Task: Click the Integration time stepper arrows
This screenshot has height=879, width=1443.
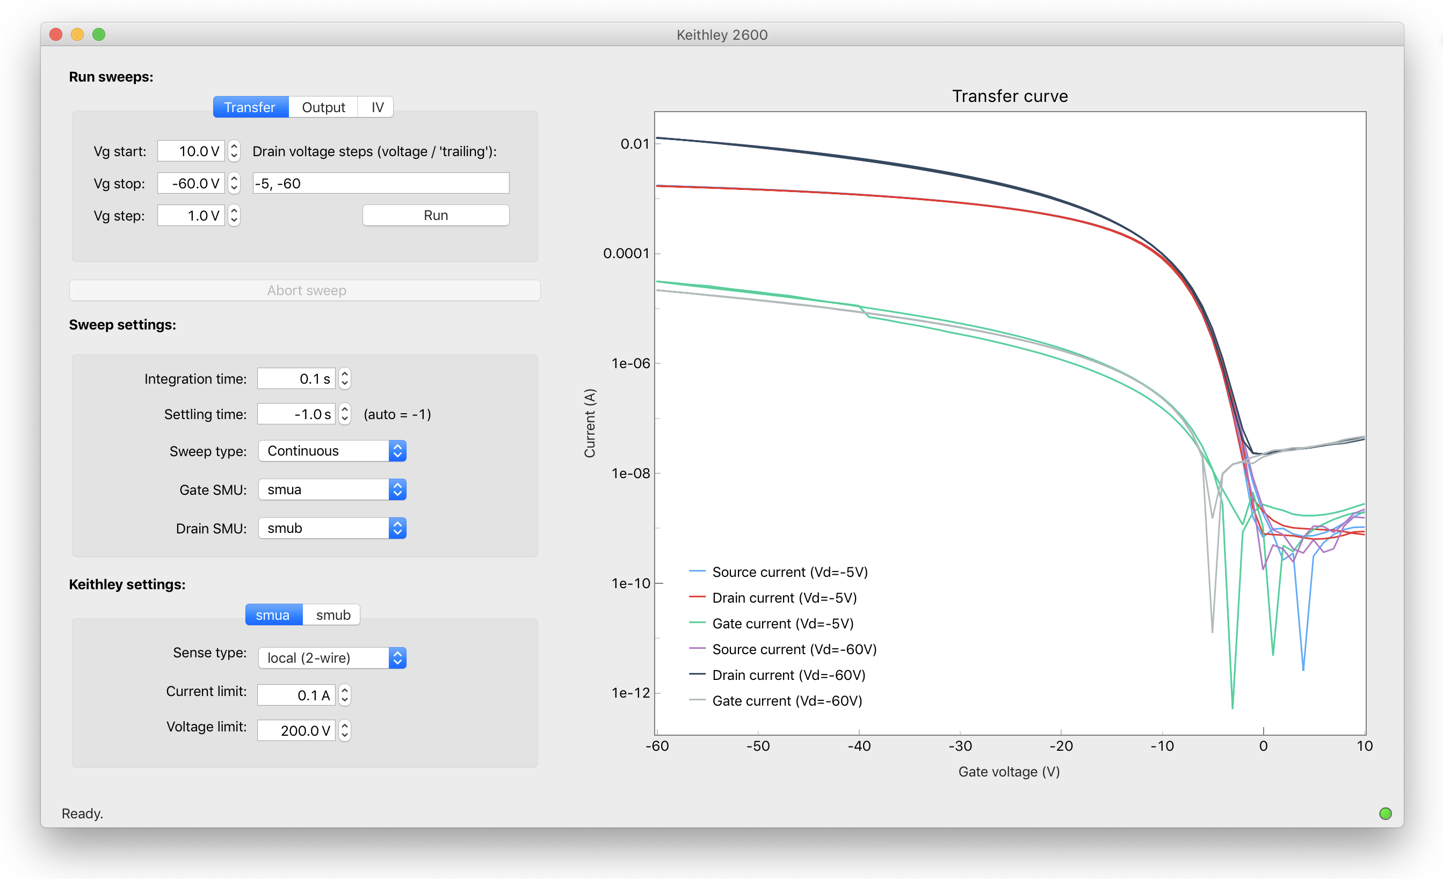Action: click(x=344, y=379)
